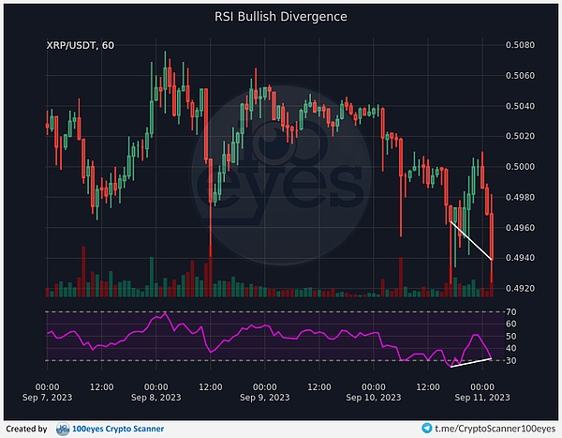Click the 0.5080 price axis label
The width and height of the screenshot is (562, 438).
(x=520, y=45)
